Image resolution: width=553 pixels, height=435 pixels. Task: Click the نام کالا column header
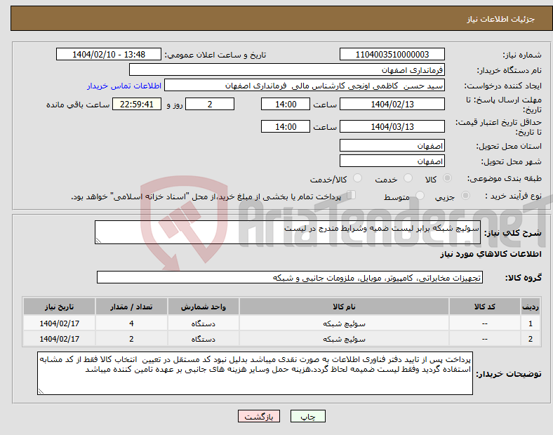point(344,307)
